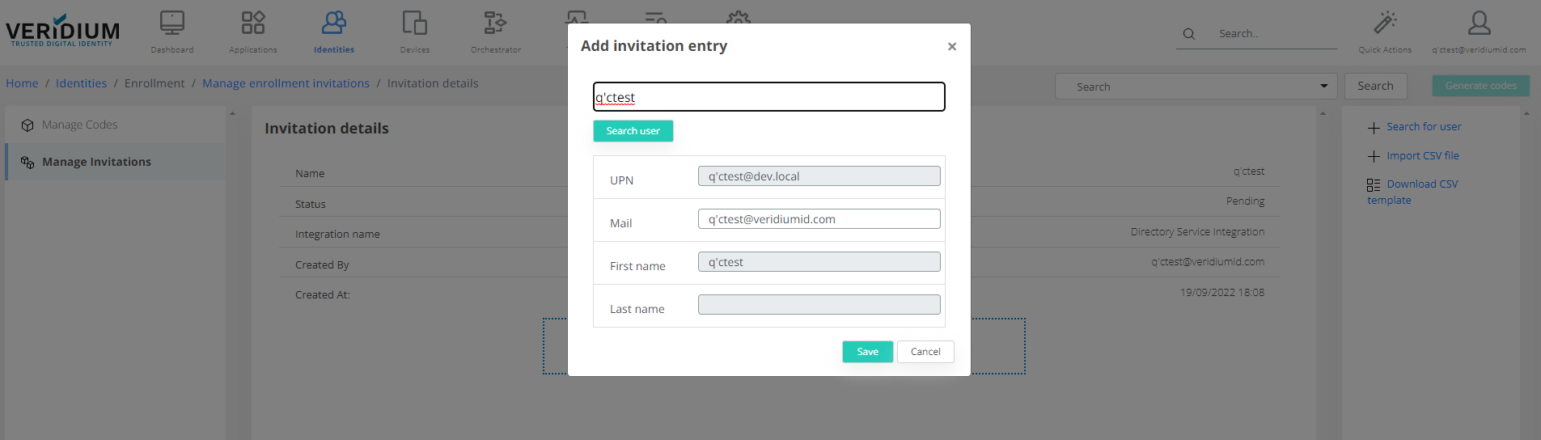Open the Dashboard monitor icon
This screenshot has width=1541, height=440.
pos(172,23)
